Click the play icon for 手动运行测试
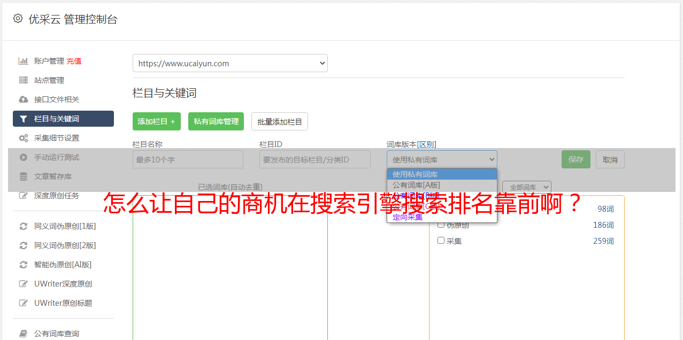683x340 pixels. pos(24,157)
